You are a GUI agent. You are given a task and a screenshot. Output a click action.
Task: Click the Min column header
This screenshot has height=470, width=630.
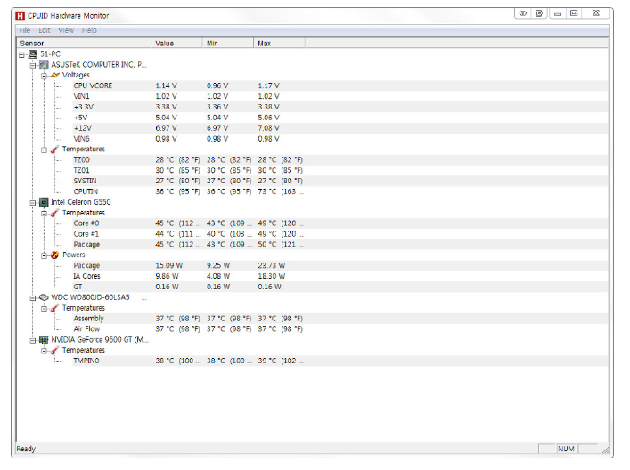pyautogui.click(x=228, y=43)
